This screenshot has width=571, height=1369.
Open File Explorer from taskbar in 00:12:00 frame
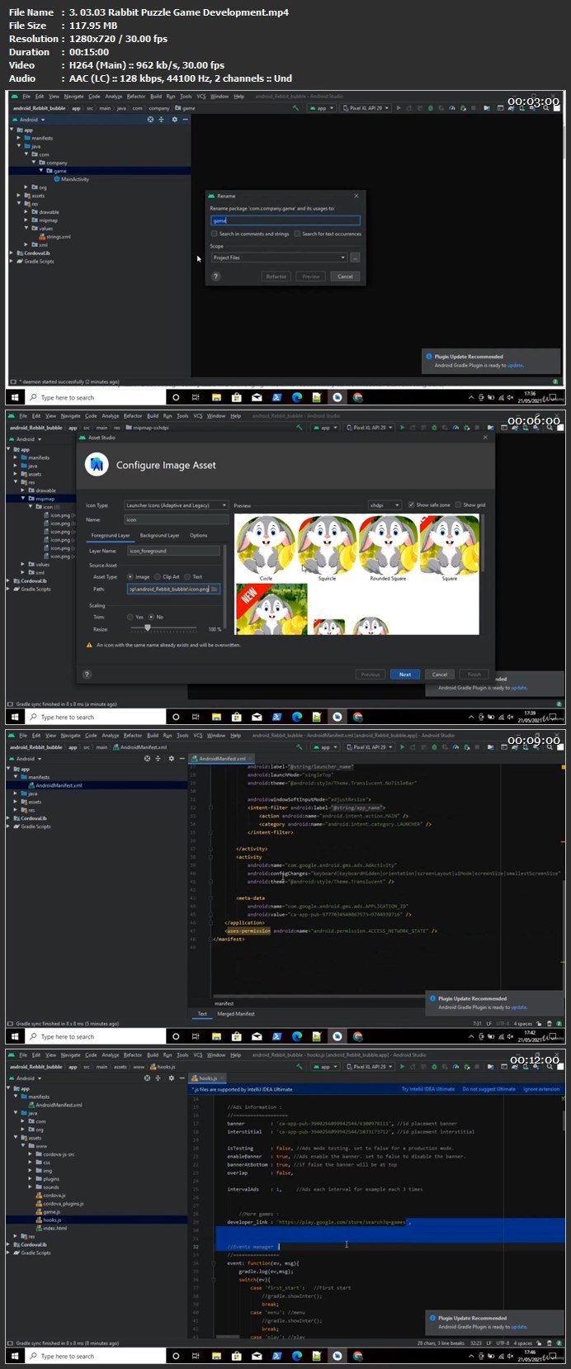click(216, 1356)
